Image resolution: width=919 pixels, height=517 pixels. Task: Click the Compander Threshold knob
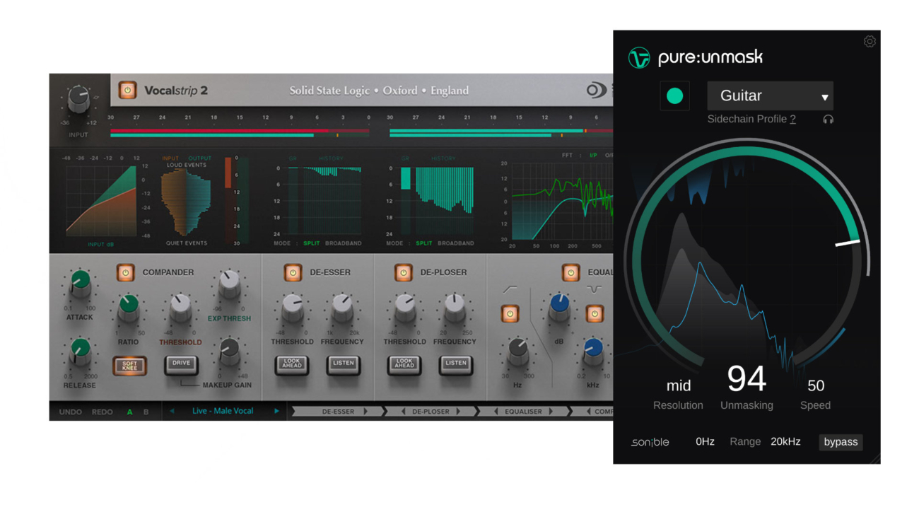click(180, 308)
